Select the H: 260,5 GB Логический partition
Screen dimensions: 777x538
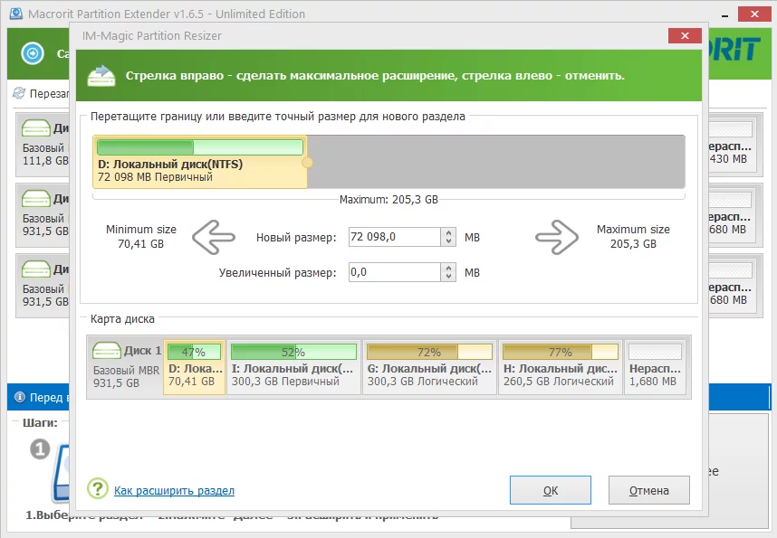click(561, 367)
